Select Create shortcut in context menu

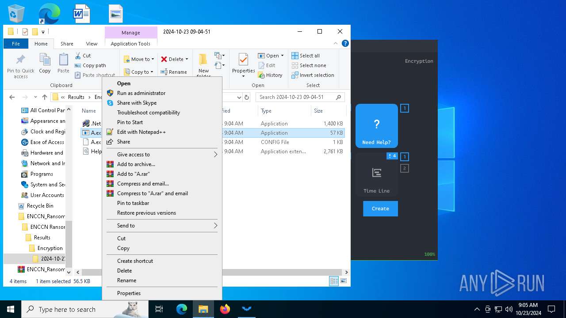162,261
